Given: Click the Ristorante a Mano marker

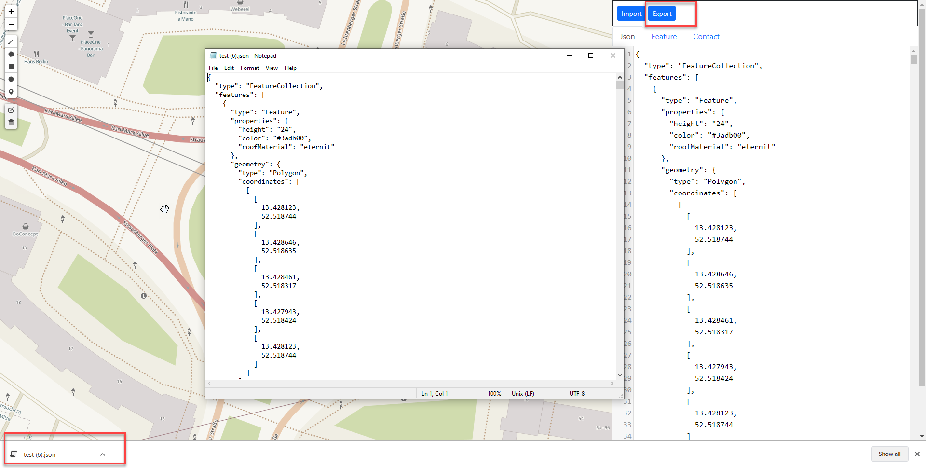Looking at the screenshot, I should coord(186,5).
